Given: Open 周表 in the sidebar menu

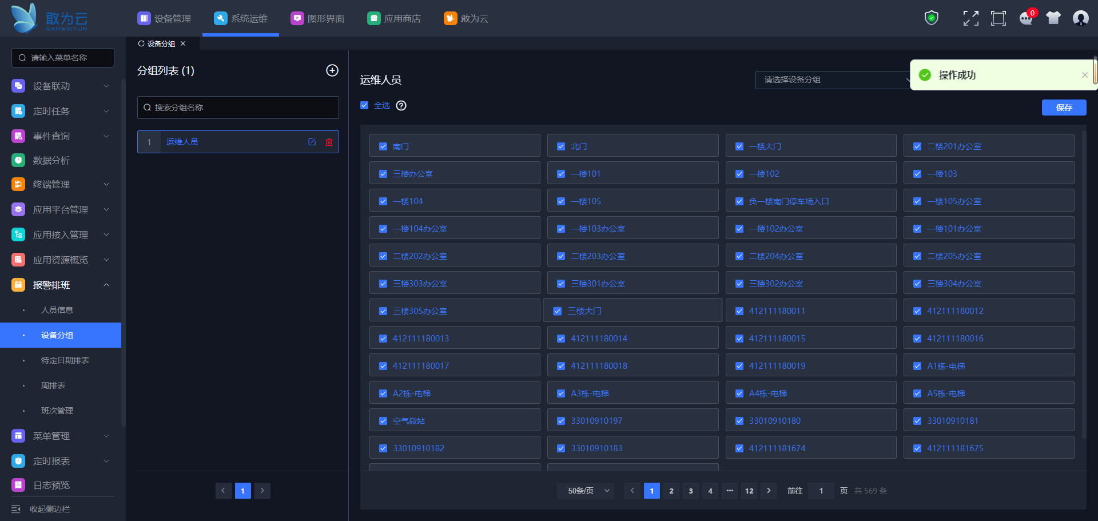Looking at the screenshot, I should coord(53,385).
